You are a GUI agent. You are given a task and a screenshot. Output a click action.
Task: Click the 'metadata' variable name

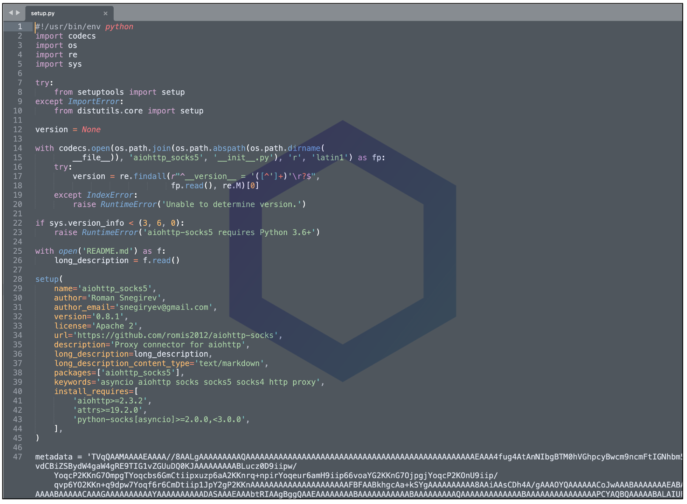54,457
